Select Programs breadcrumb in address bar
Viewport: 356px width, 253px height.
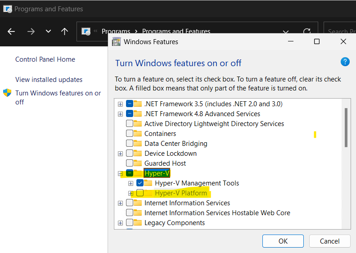point(116,31)
